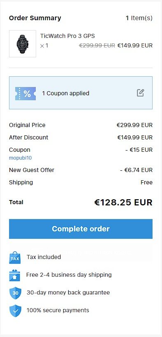Screen dimensions: 162x337
Task: Click the 30-day money back guarantee text
Action: click(68, 292)
